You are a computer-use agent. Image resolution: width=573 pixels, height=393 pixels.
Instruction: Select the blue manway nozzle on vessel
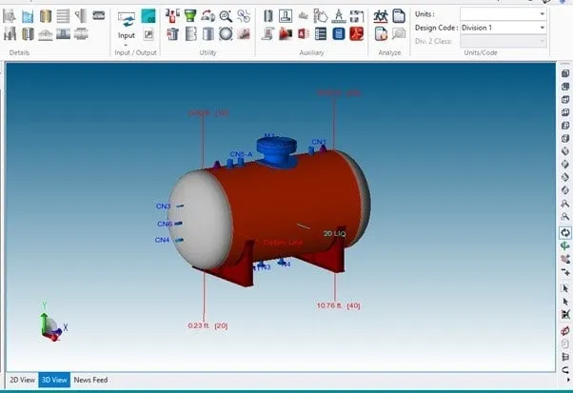(x=277, y=151)
